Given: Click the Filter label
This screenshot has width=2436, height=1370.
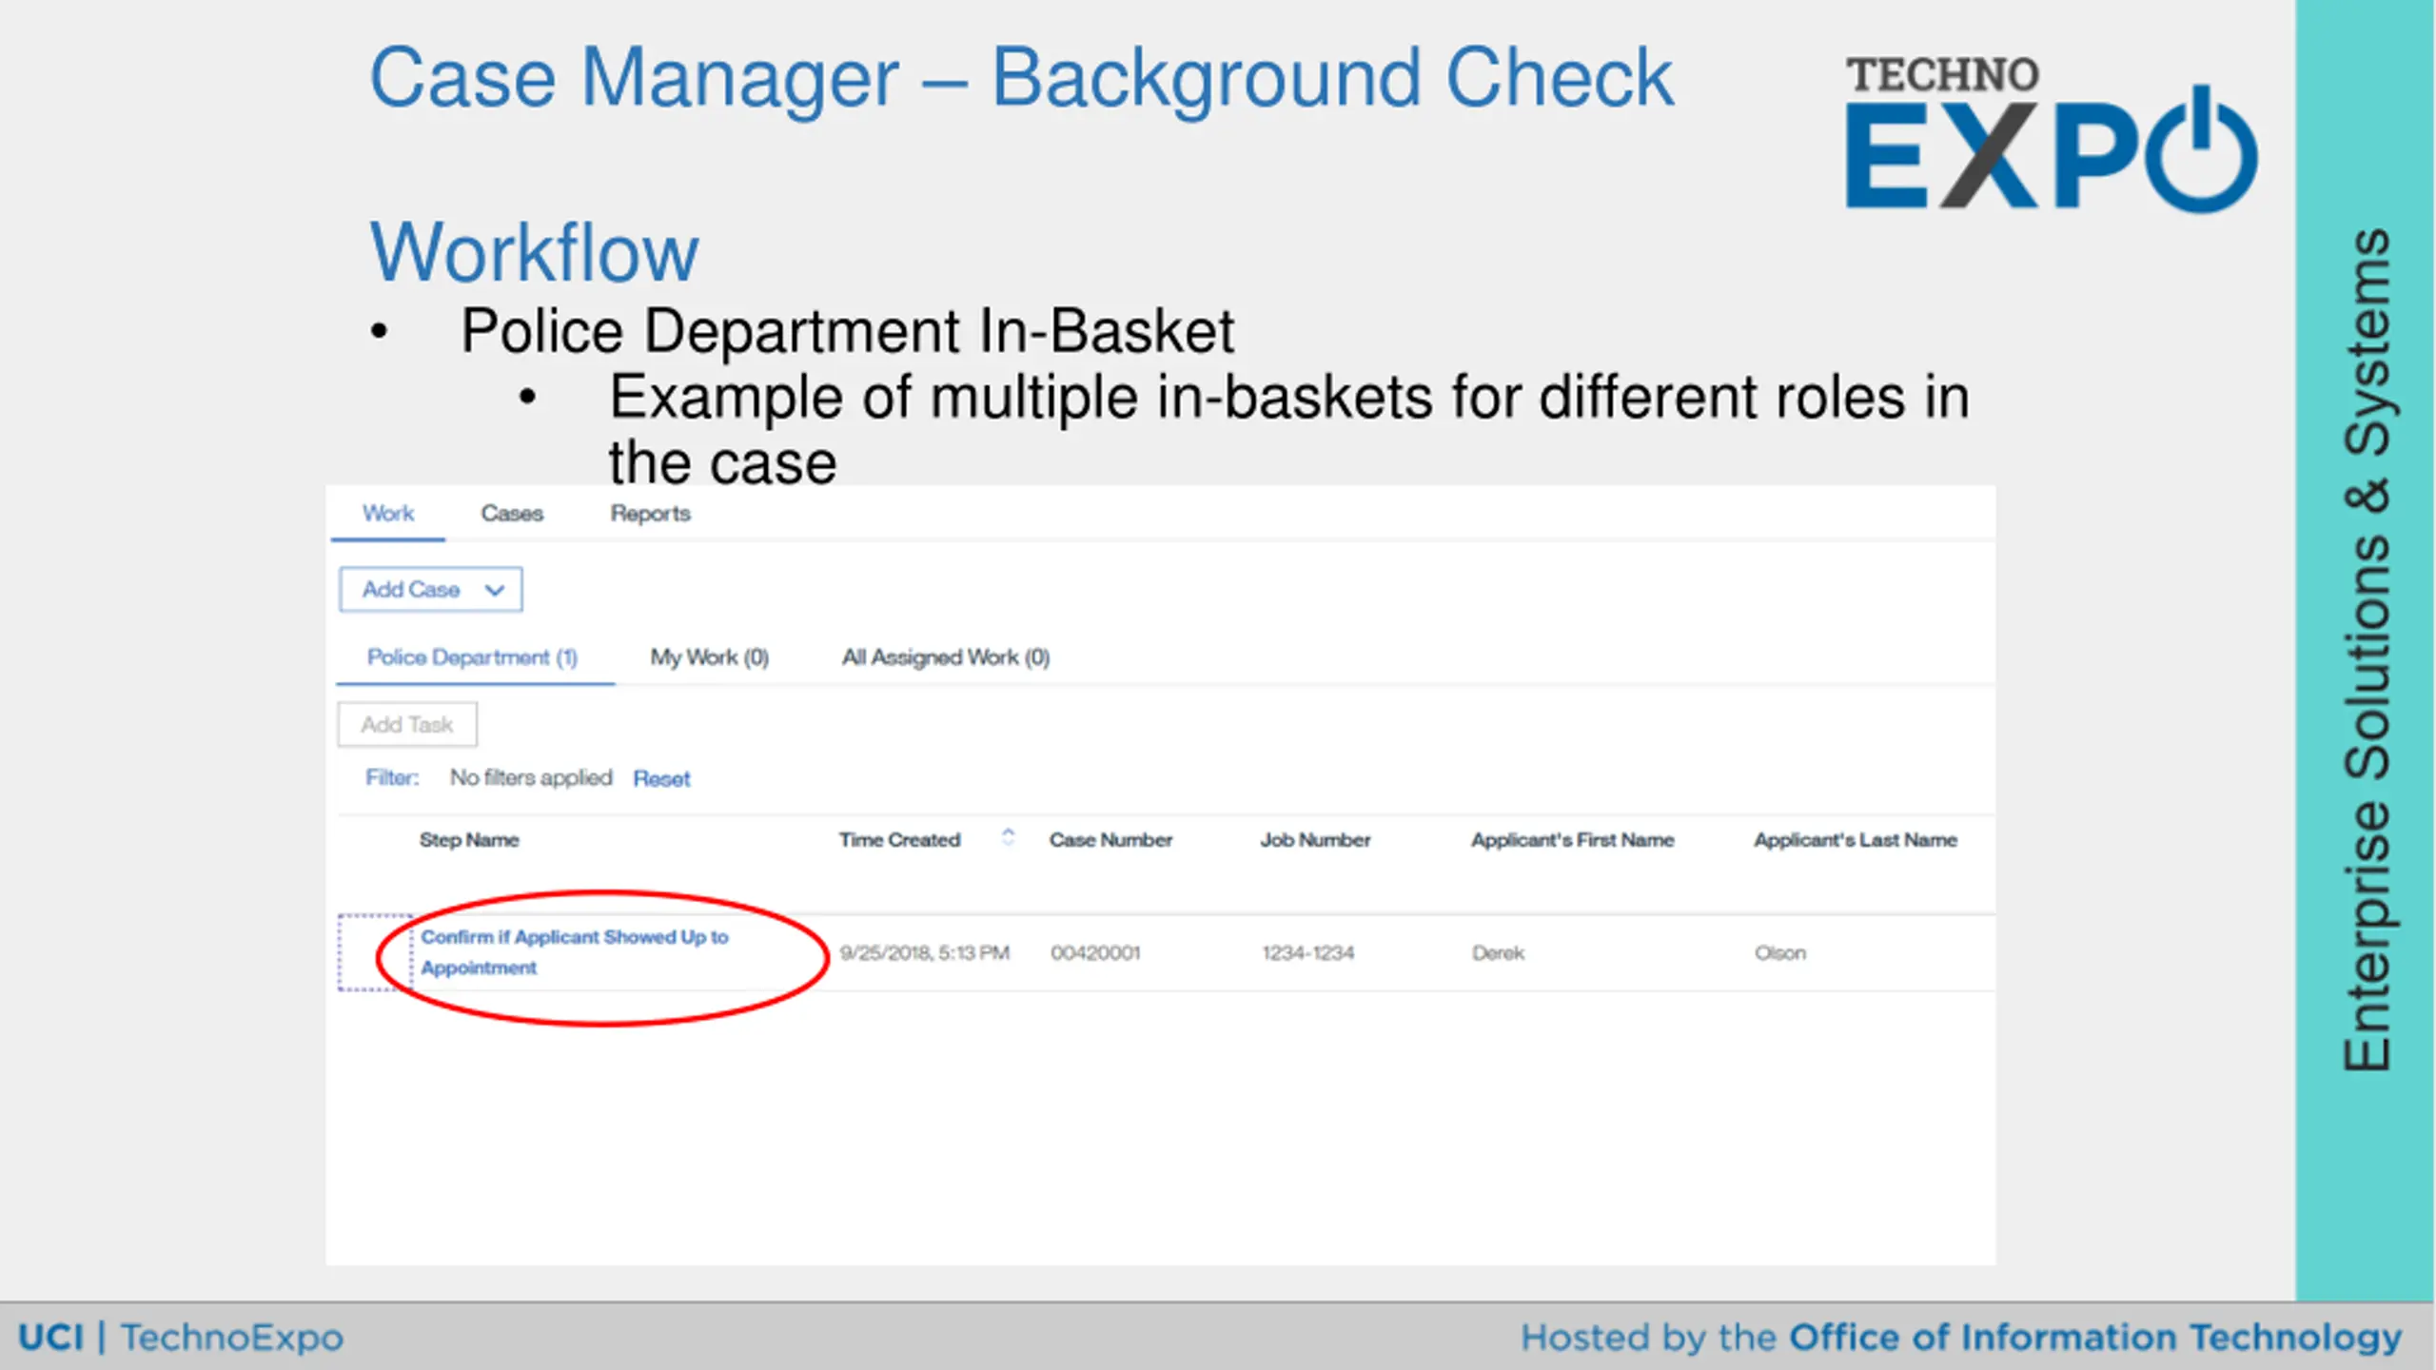Looking at the screenshot, I should pos(392,778).
